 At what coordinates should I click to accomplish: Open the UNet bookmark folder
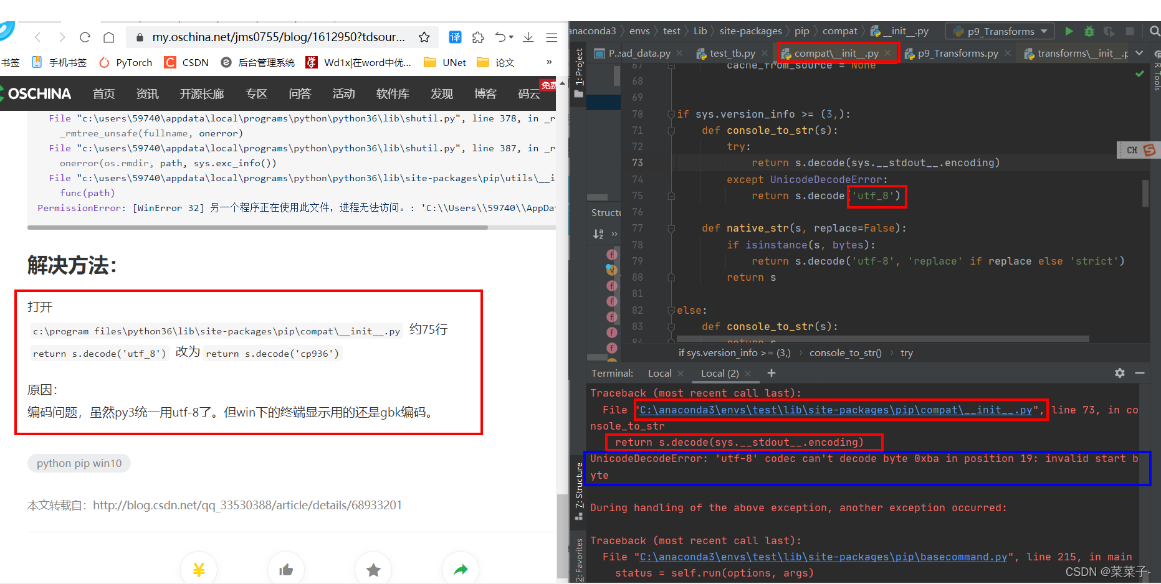click(x=445, y=62)
